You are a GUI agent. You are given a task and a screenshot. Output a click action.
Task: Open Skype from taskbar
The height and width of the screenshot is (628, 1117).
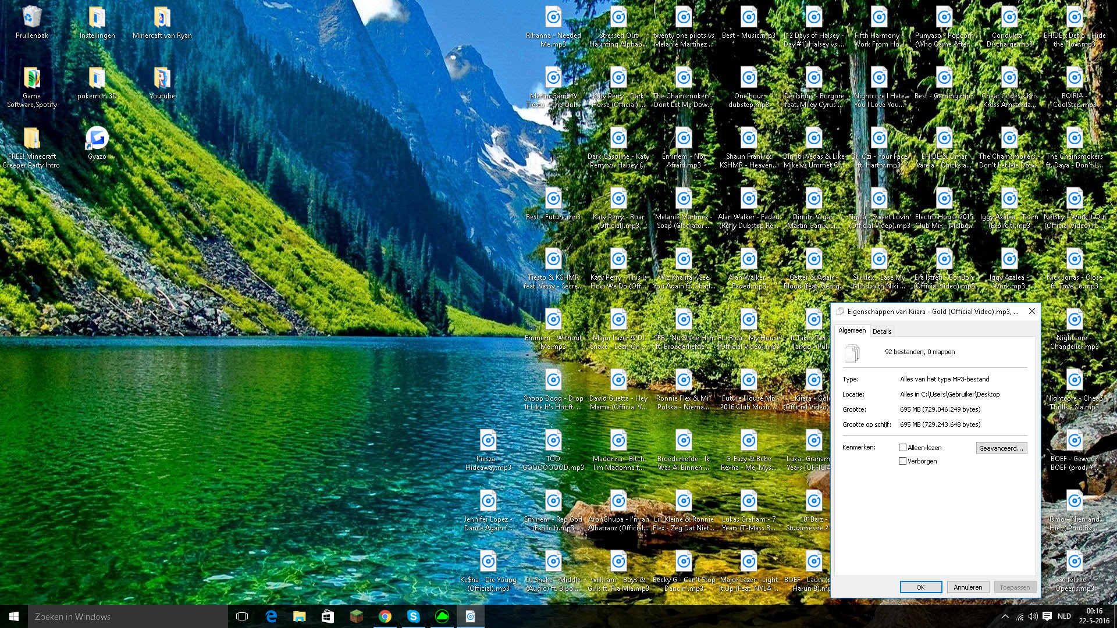[x=414, y=616]
